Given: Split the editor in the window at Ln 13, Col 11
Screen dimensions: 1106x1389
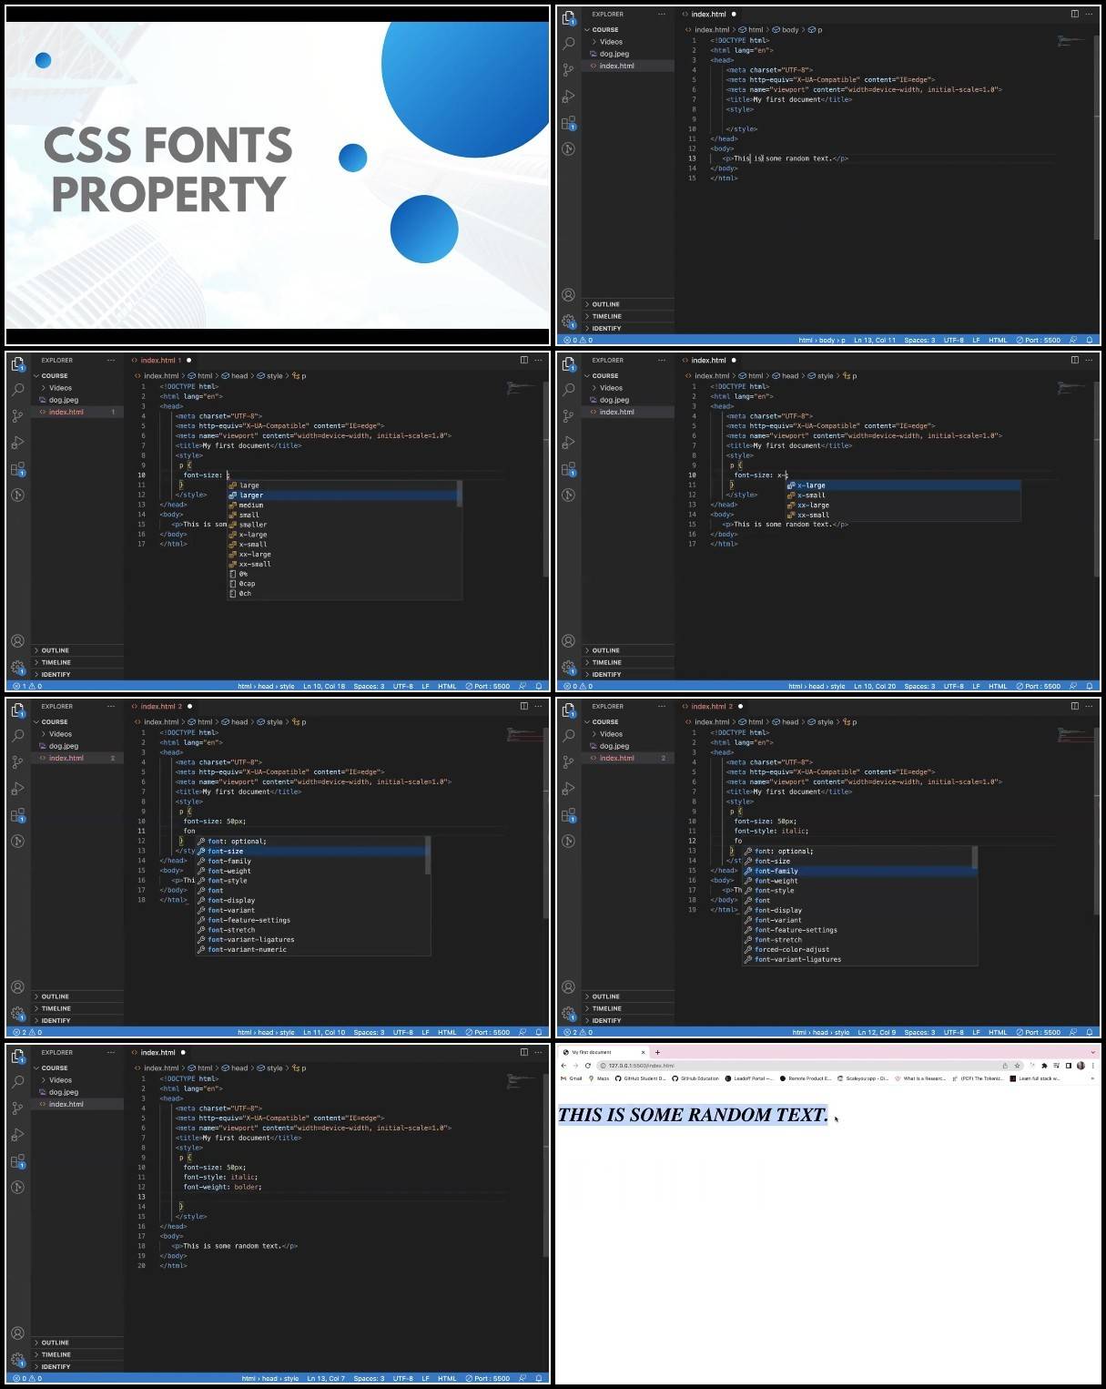Looking at the screenshot, I should 1074,14.
